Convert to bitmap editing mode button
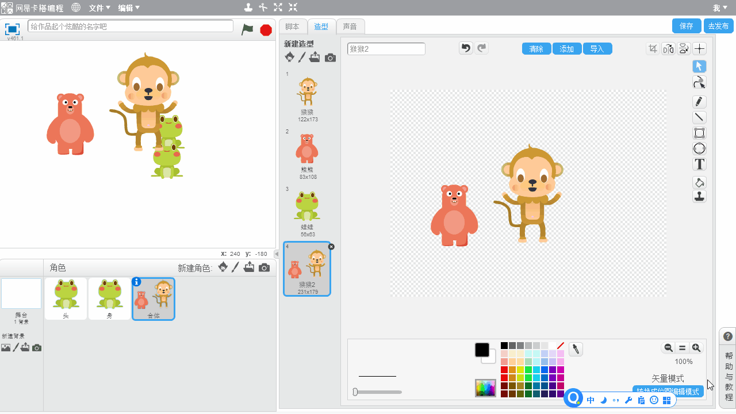The image size is (736, 414). (x=668, y=391)
